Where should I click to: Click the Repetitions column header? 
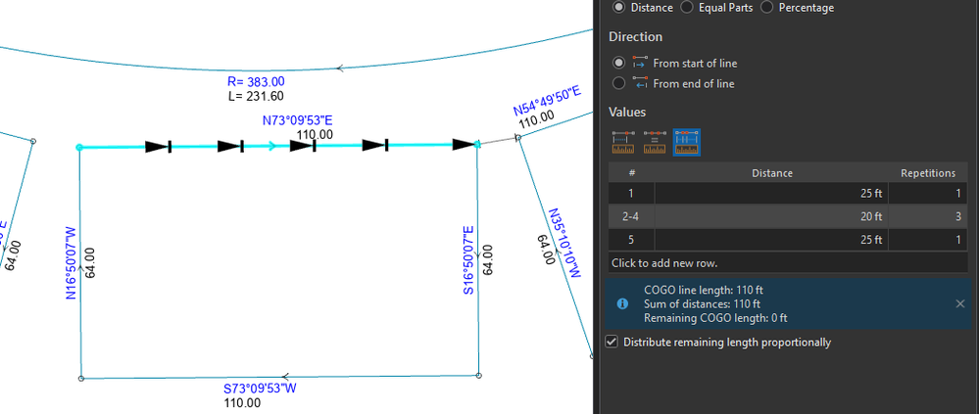pos(928,172)
